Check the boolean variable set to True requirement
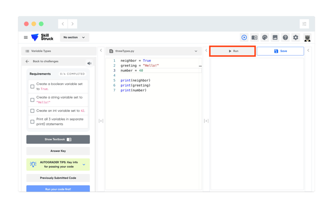Image resolution: width=333 pixels, height=208 pixels. click(x=32, y=87)
